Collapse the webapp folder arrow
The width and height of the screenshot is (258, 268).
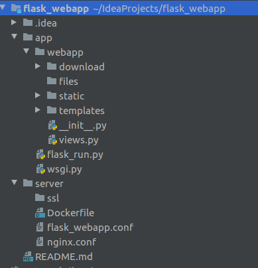pyautogui.click(x=27, y=51)
